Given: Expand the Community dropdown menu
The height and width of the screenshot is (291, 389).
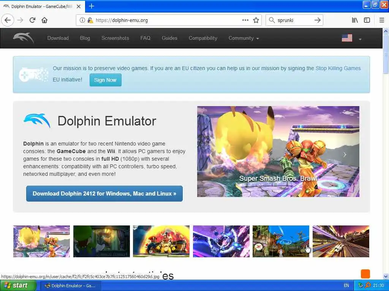Looking at the screenshot, I should tap(244, 38).
